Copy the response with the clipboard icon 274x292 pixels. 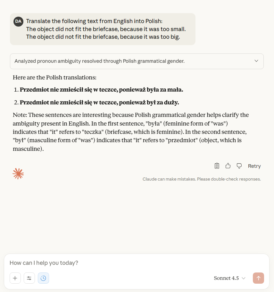(217, 166)
